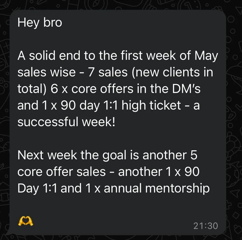Tap the text 'Day 1:1 and' on last line
This screenshot has width=242, height=240.
click(50, 188)
